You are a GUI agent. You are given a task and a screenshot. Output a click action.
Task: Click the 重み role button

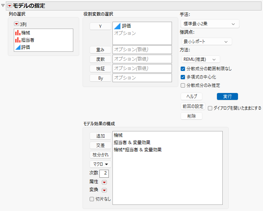(x=100, y=50)
